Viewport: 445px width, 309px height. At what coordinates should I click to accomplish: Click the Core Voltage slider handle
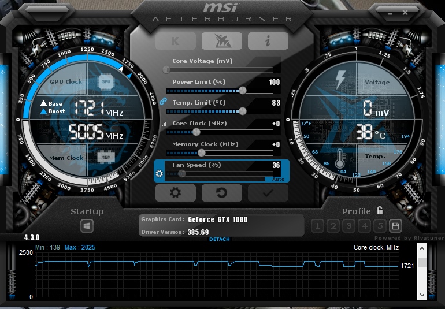pos(166,69)
